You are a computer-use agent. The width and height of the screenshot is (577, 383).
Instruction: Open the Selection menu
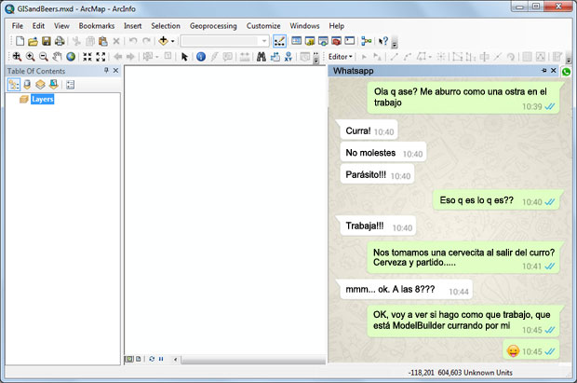click(166, 26)
